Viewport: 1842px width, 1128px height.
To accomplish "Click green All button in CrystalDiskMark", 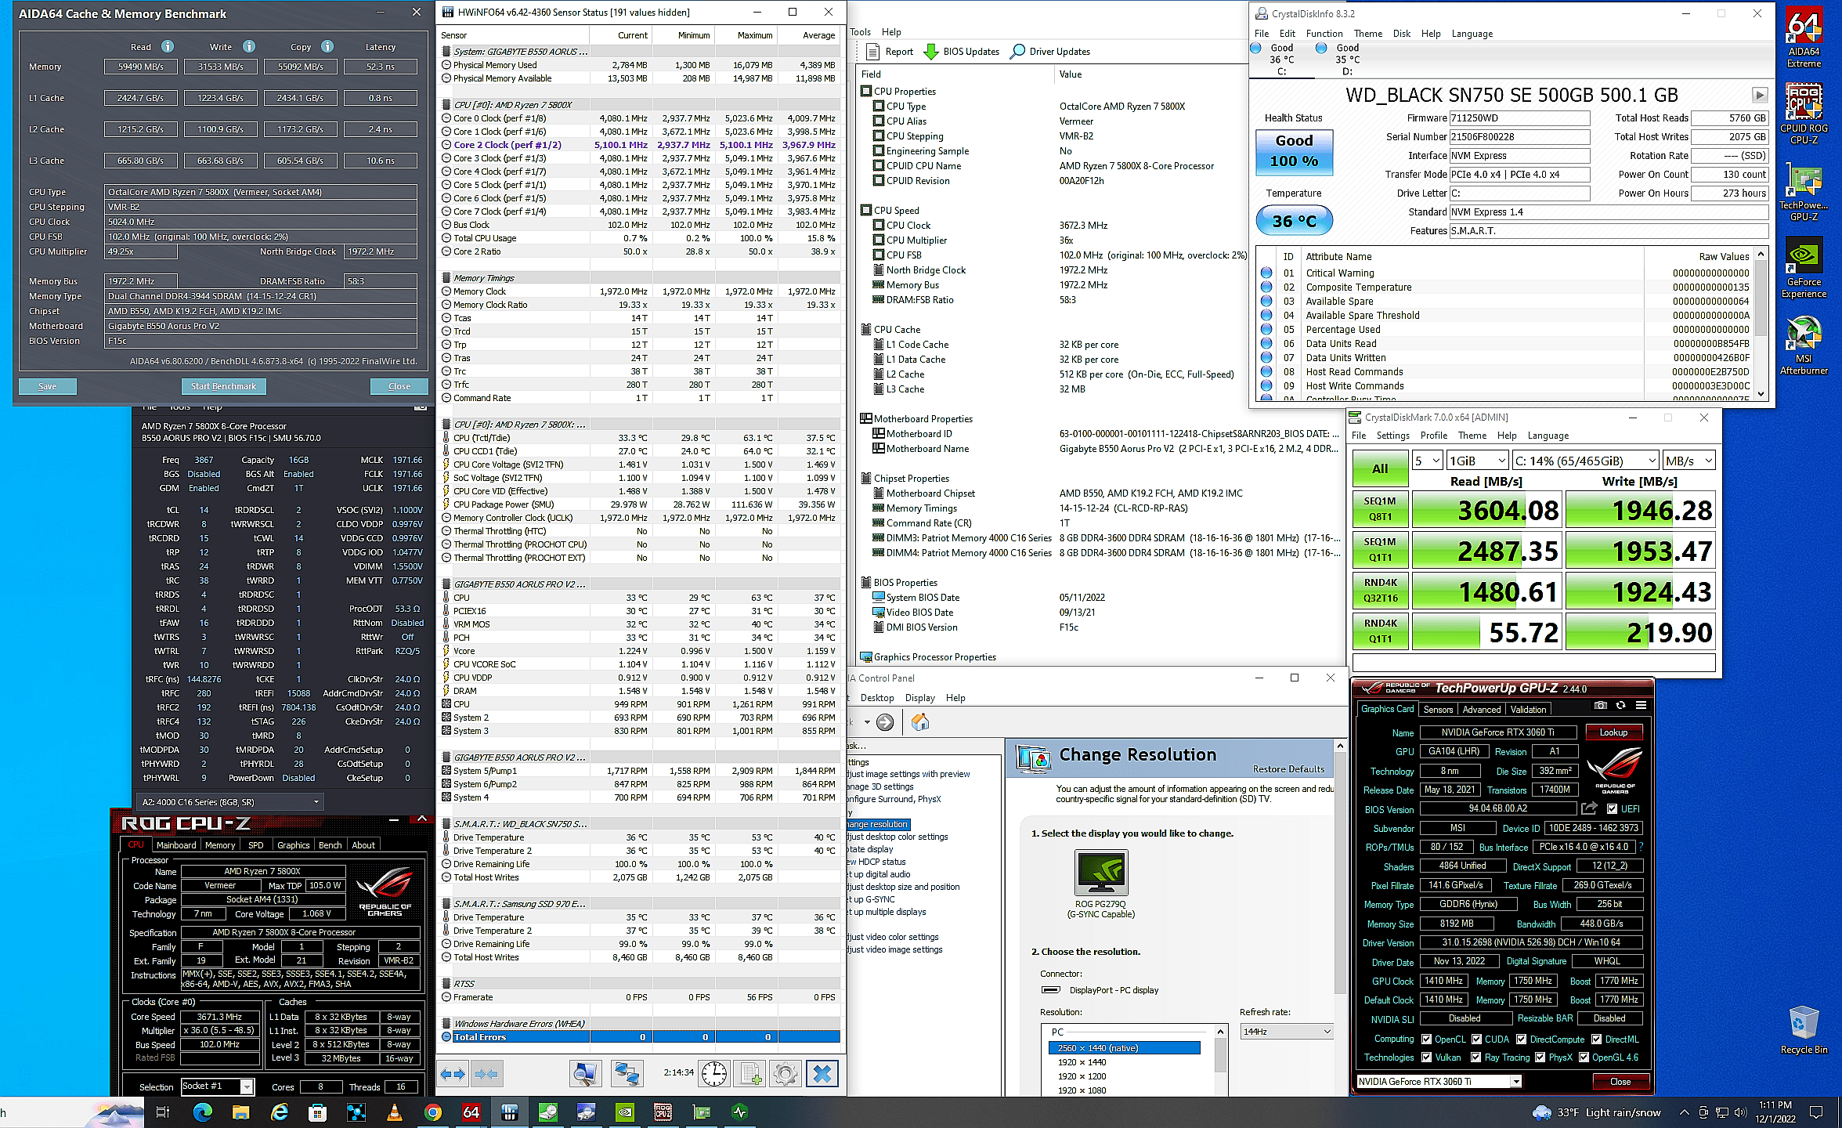I will (x=1380, y=469).
